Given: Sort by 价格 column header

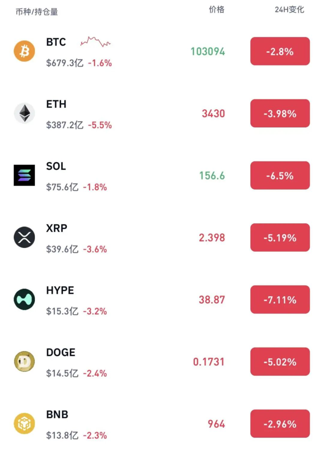Looking at the screenshot, I should [x=217, y=10].
